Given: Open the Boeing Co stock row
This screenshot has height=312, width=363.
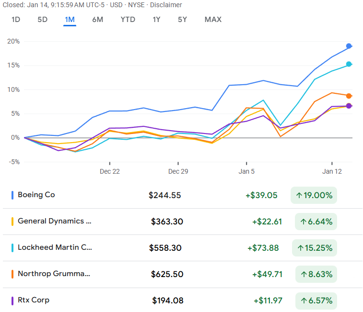Looking at the screenshot, I should [181, 195].
